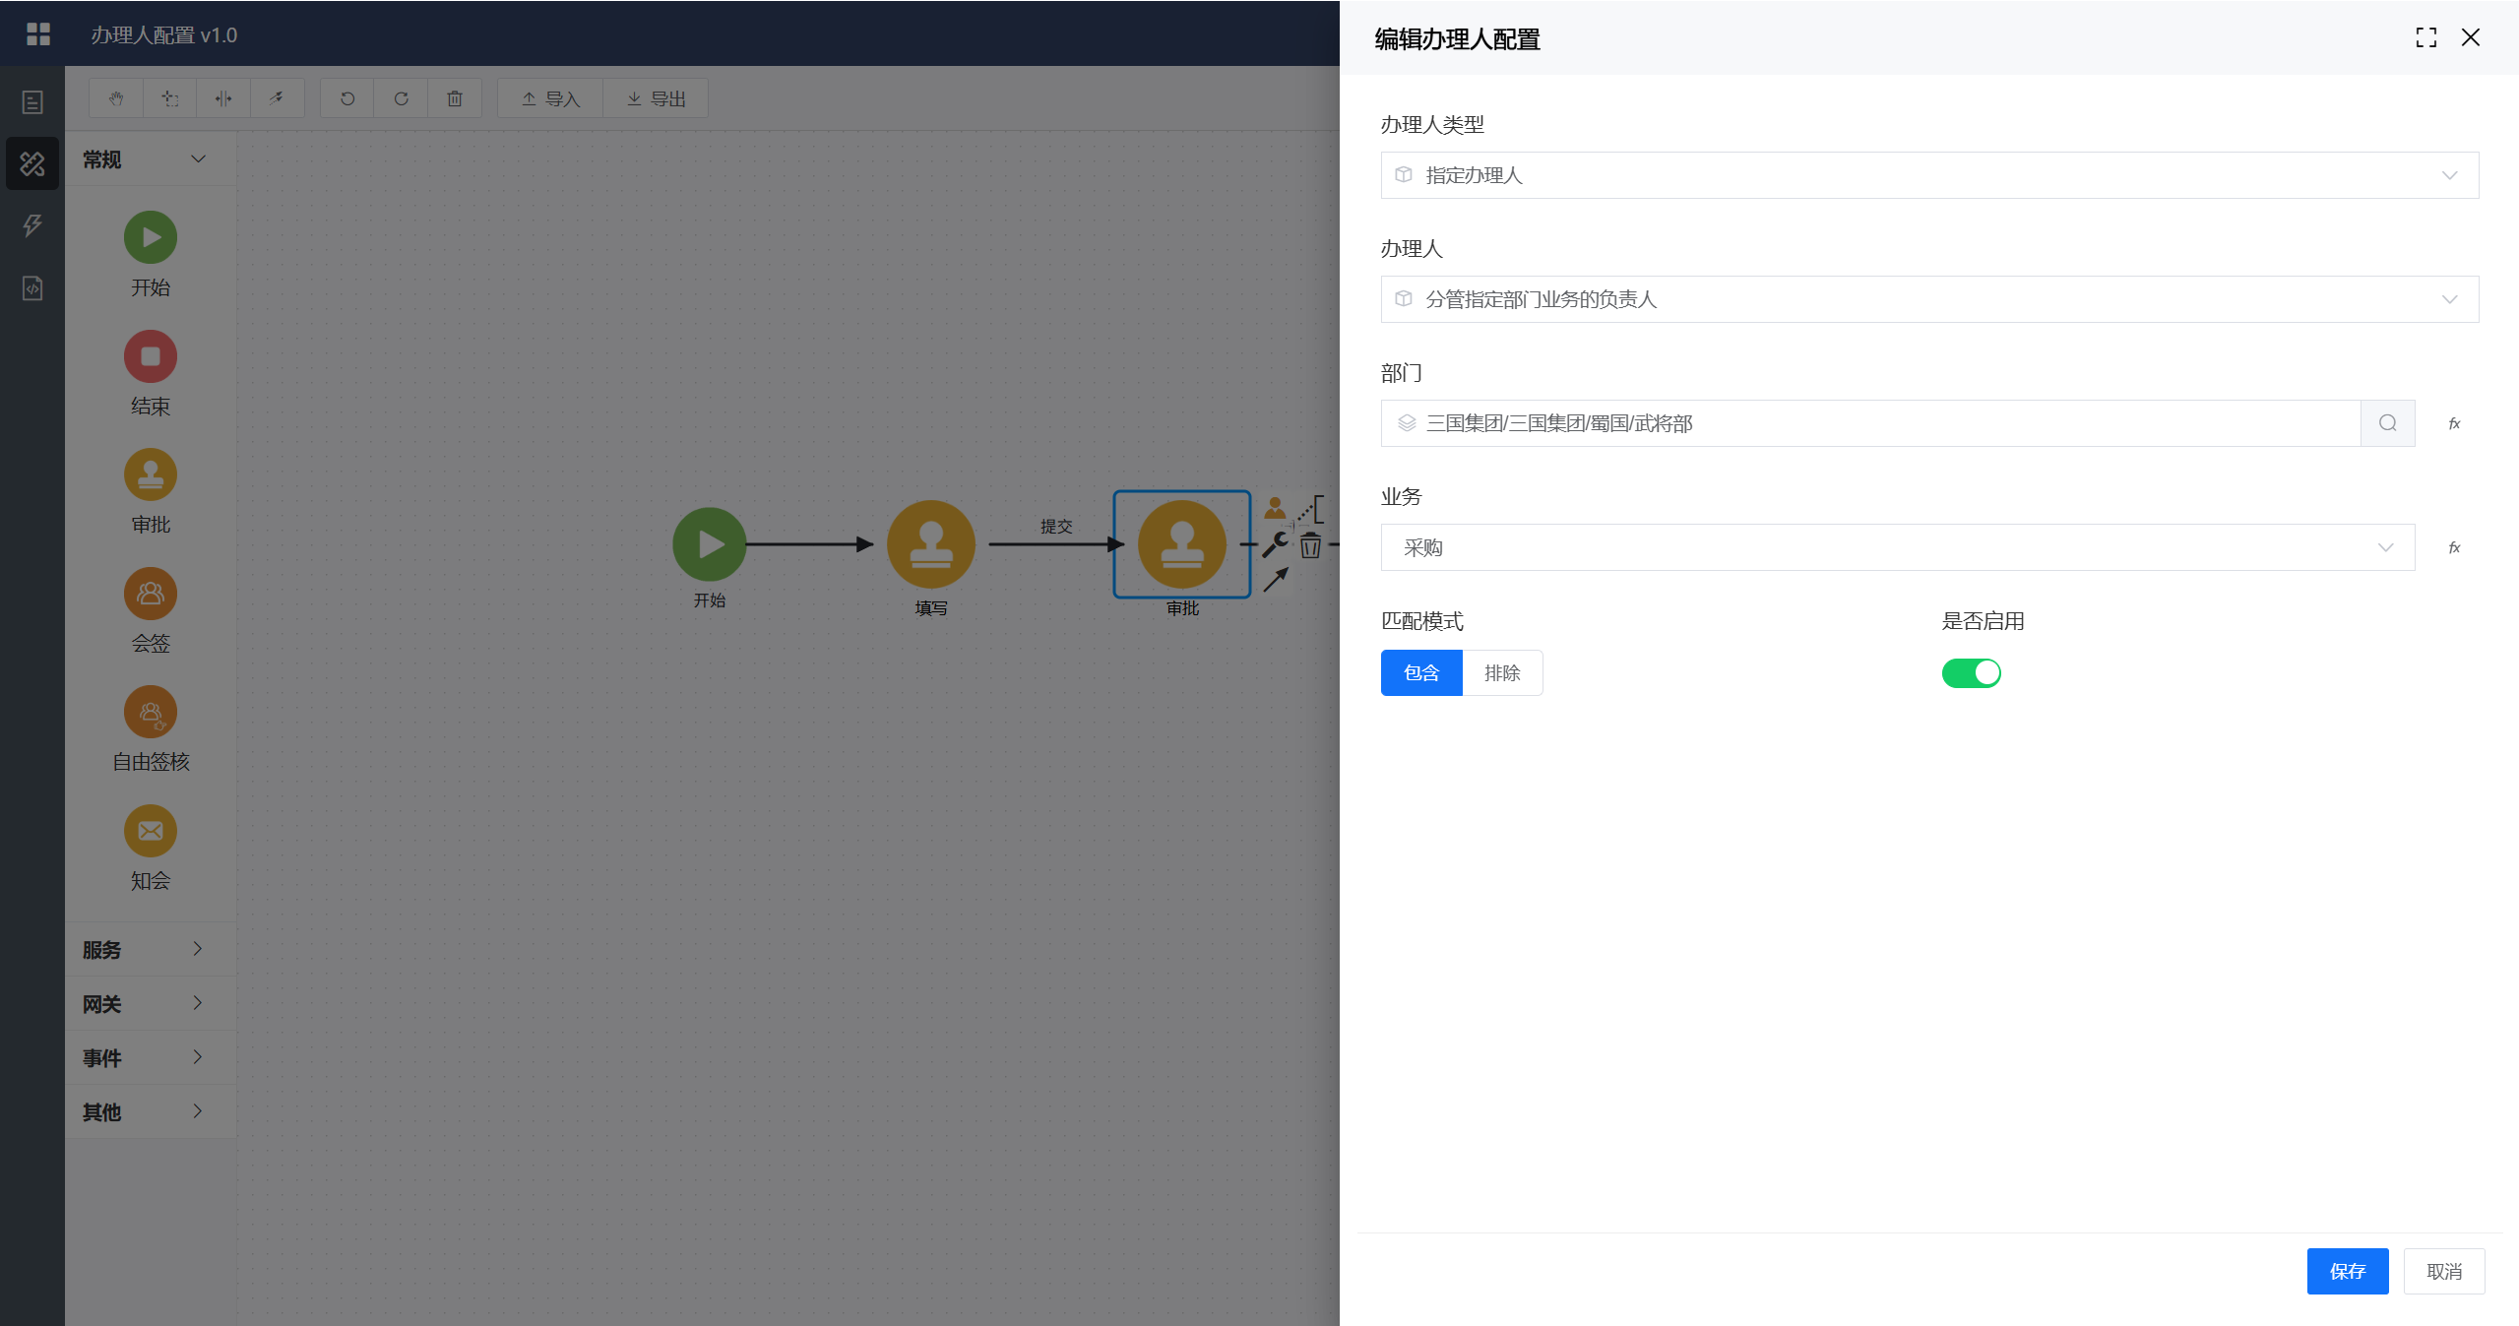Toggle the 是否启用 switch off

pos(1971,673)
